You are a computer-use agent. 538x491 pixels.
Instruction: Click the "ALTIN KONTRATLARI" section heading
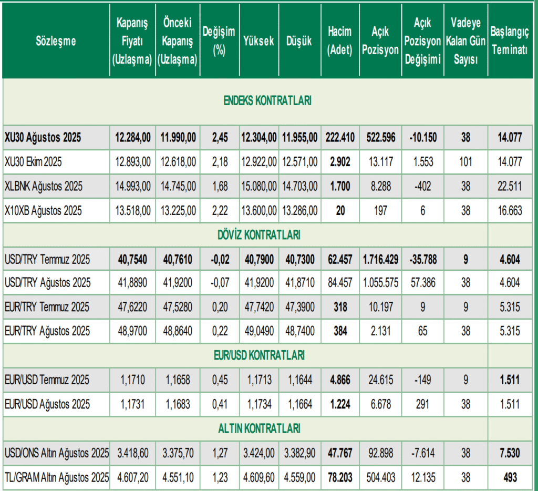coord(259,428)
